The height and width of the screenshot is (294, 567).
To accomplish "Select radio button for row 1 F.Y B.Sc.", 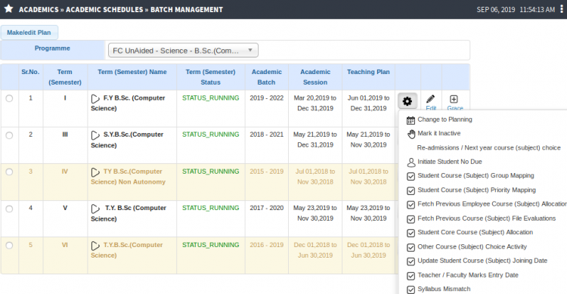I will click(9, 98).
